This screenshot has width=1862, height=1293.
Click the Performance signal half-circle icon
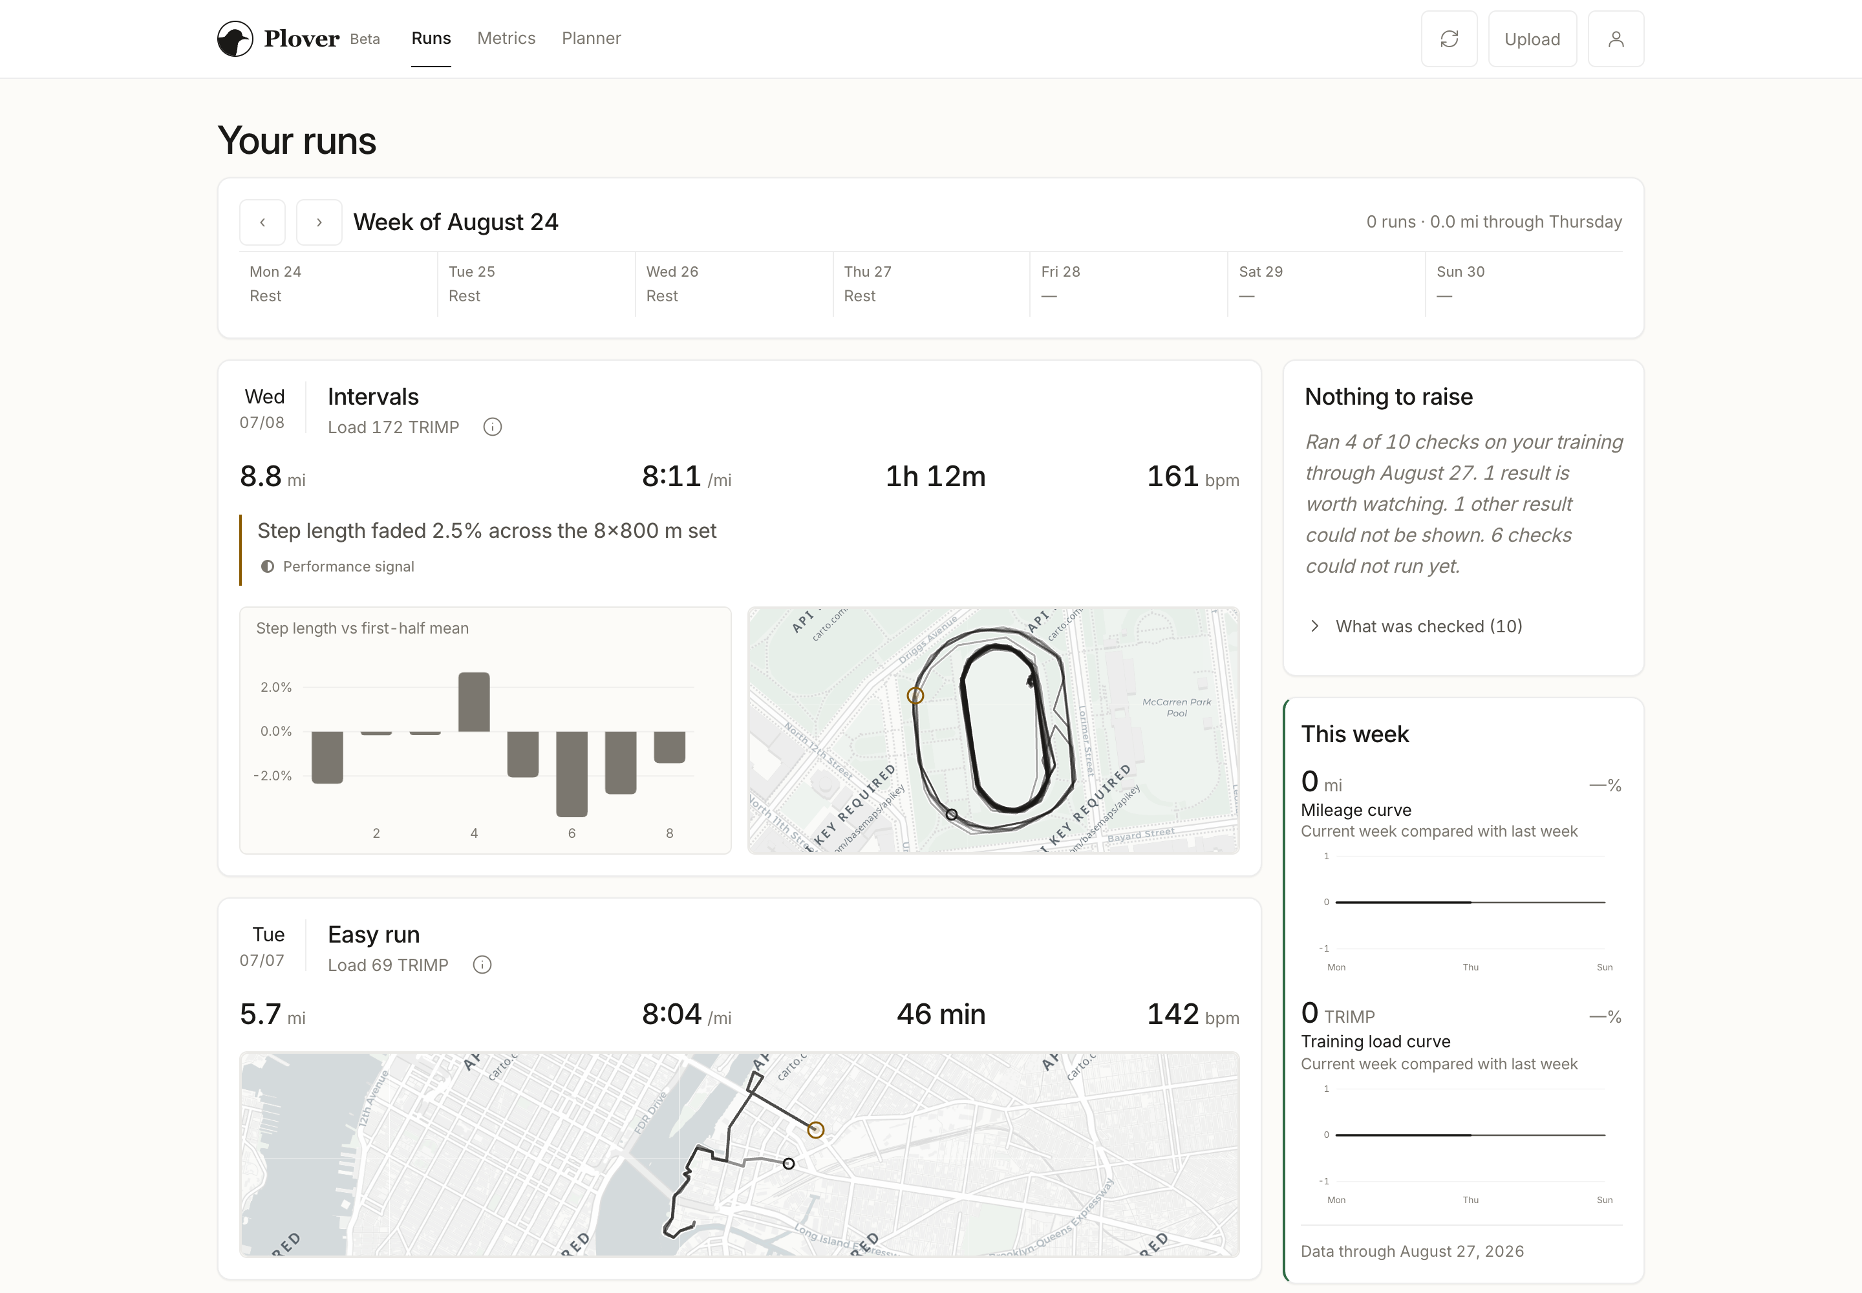(268, 566)
